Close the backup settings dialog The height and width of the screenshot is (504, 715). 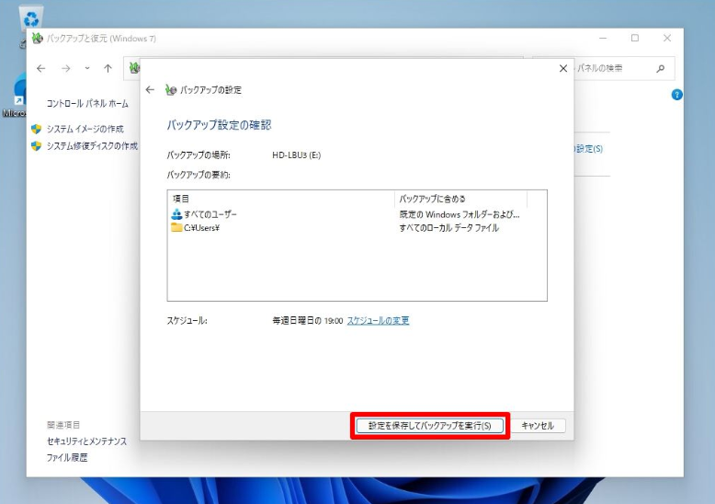pos(563,68)
